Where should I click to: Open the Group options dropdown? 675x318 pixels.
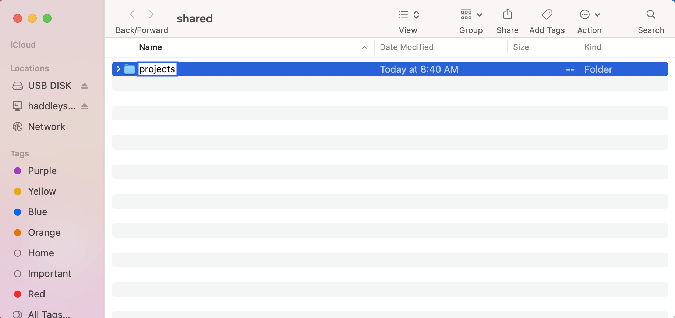[x=471, y=15]
